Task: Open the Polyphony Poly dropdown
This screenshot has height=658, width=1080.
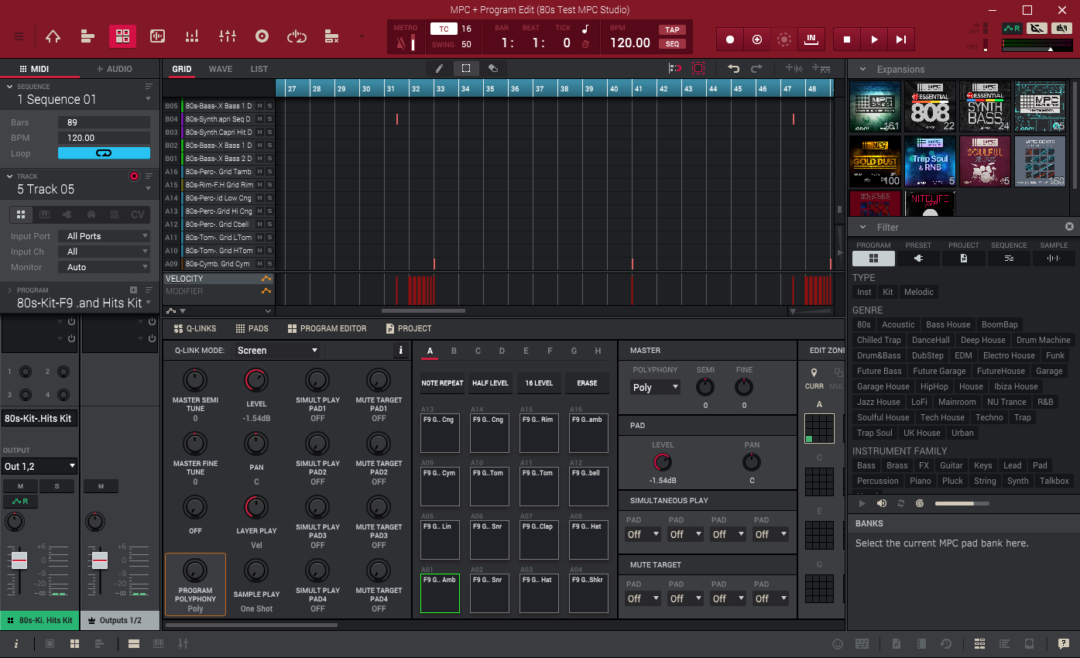Action: tap(655, 387)
